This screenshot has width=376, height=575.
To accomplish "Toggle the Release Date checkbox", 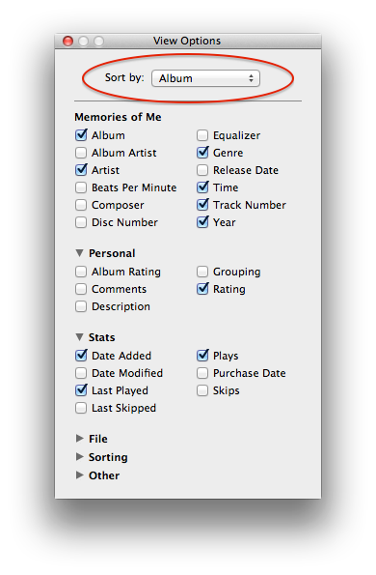I will tap(202, 170).
